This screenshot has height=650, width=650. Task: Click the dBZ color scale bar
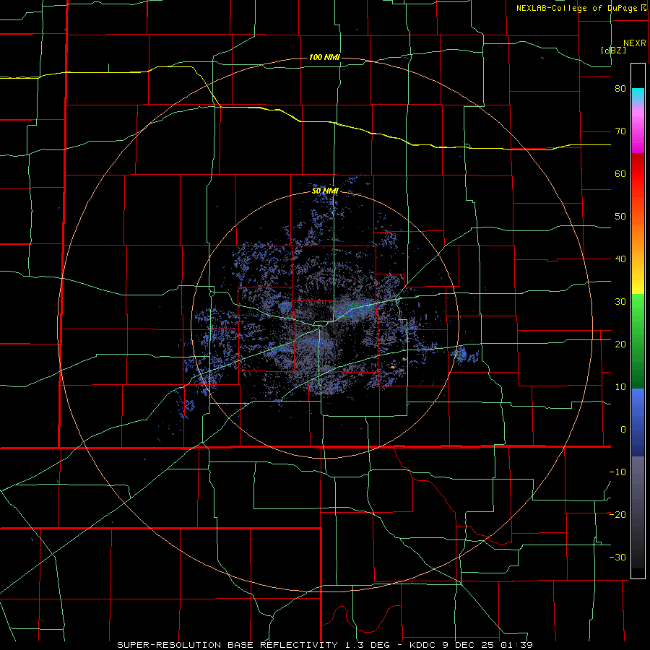coord(638,321)
